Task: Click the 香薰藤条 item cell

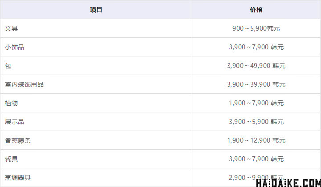Action: pyautogui.click(x=17, y=140)
